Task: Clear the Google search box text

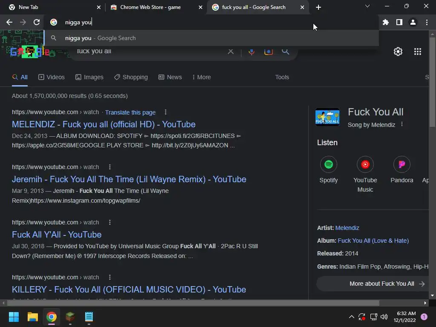Action: click(x=230, y=51)
